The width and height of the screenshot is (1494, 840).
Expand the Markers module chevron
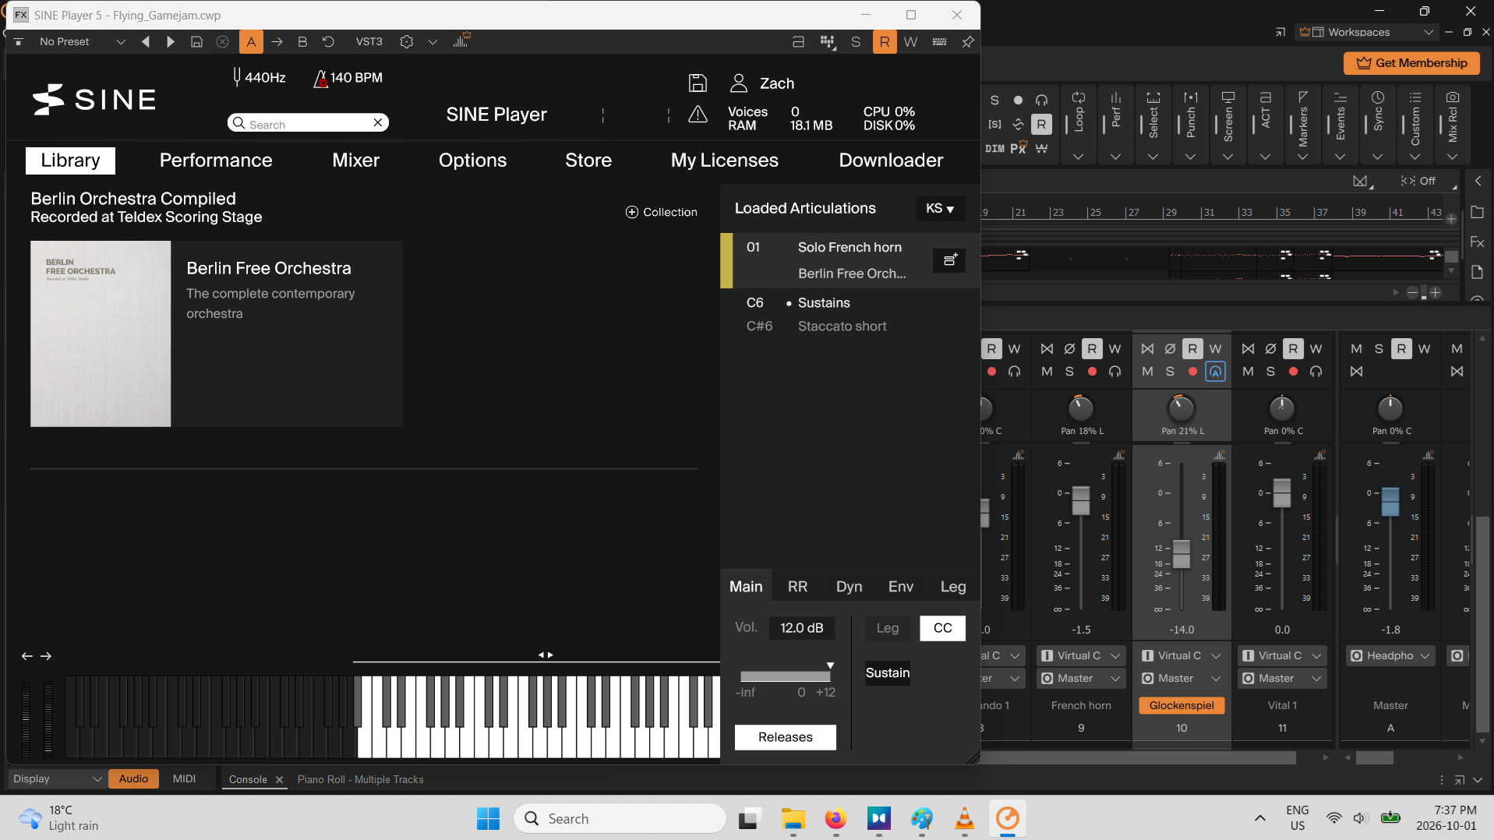pyautogui.click(x=1303, y=157)
